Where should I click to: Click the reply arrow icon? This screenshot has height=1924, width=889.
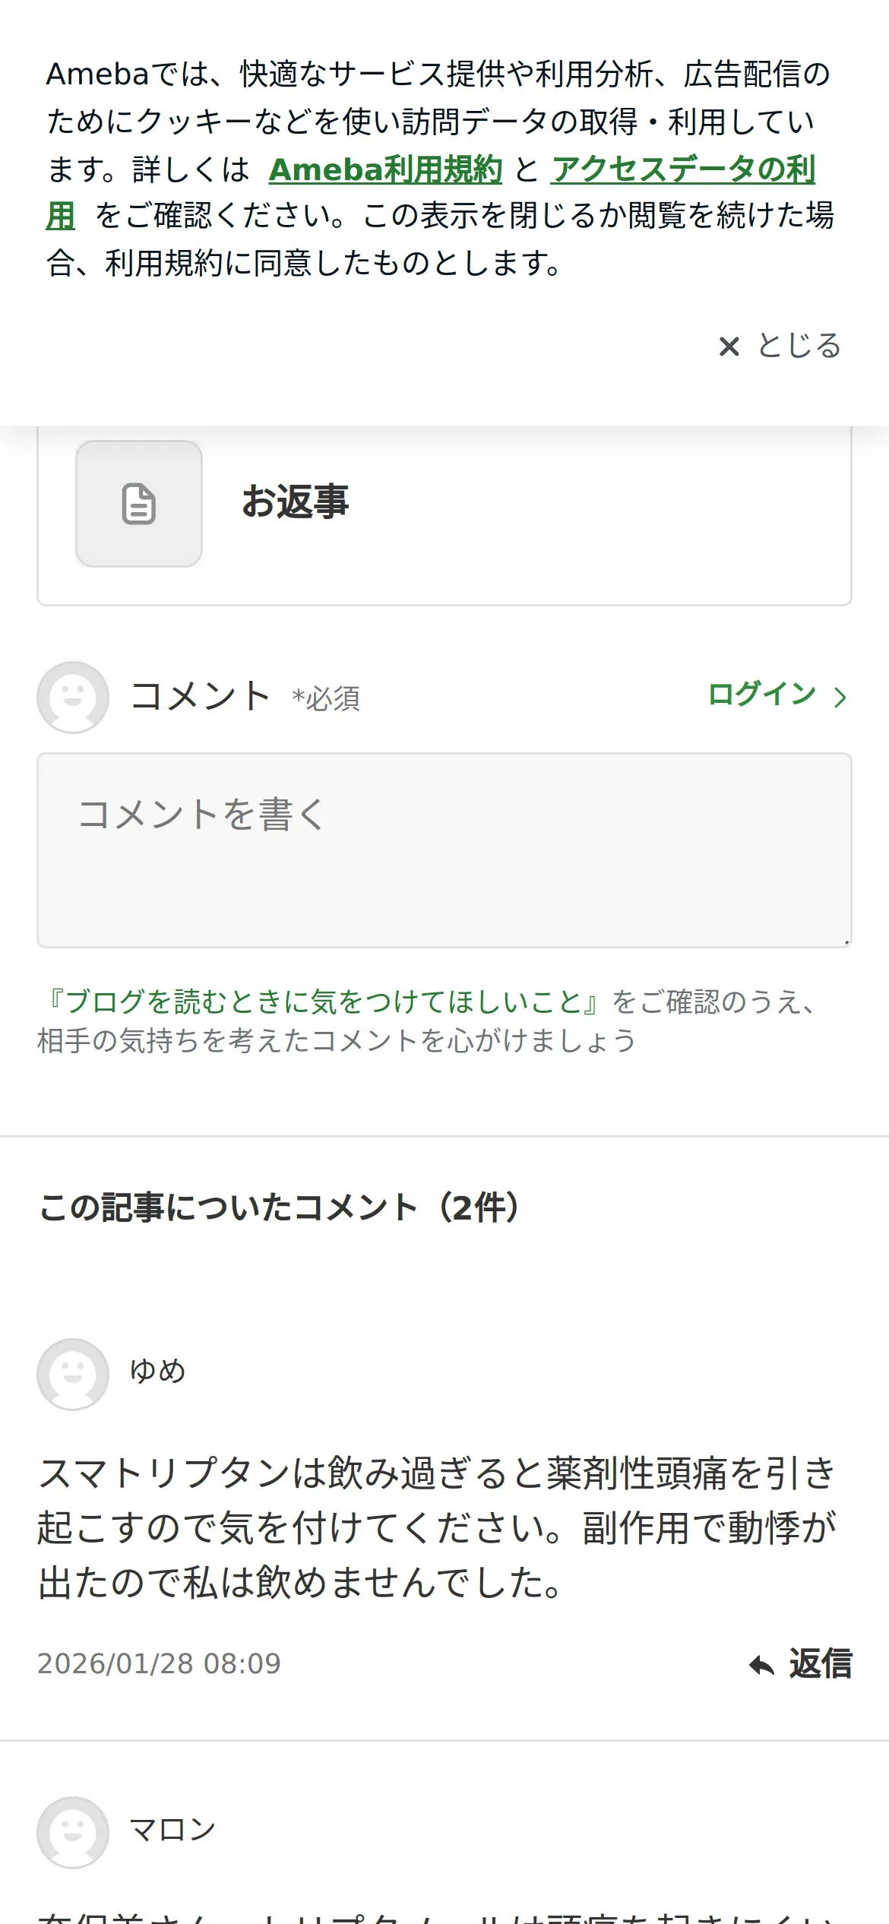[x=761, y=1666]
